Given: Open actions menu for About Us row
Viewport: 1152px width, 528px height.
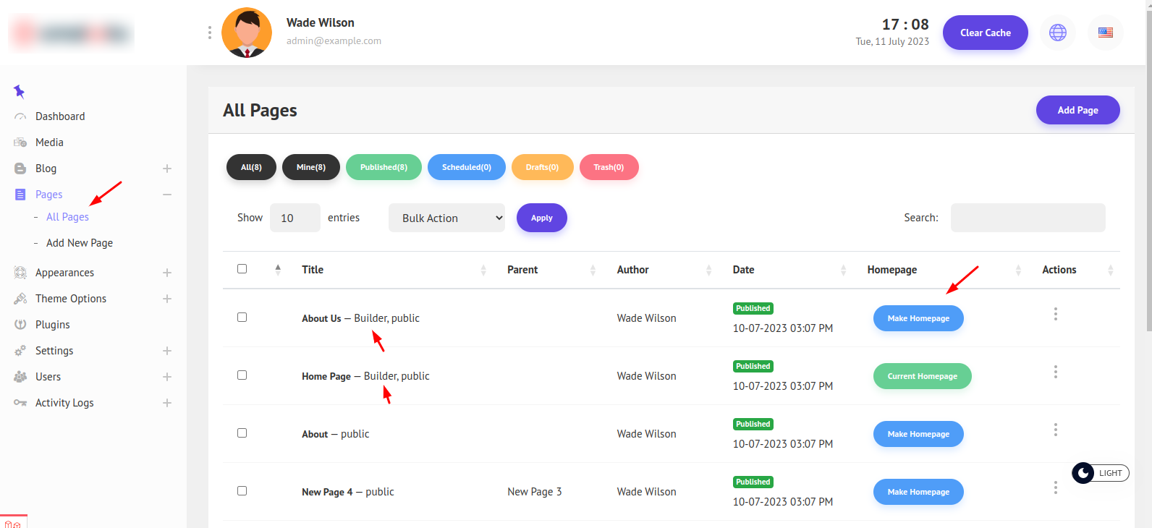Looking at the screenshot, I should 1055,314.
